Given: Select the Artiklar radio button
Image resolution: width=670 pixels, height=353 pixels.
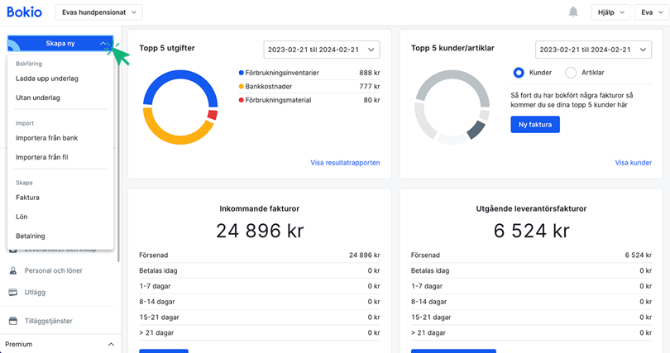Looking at the screenshot, I should coord(571,73).
